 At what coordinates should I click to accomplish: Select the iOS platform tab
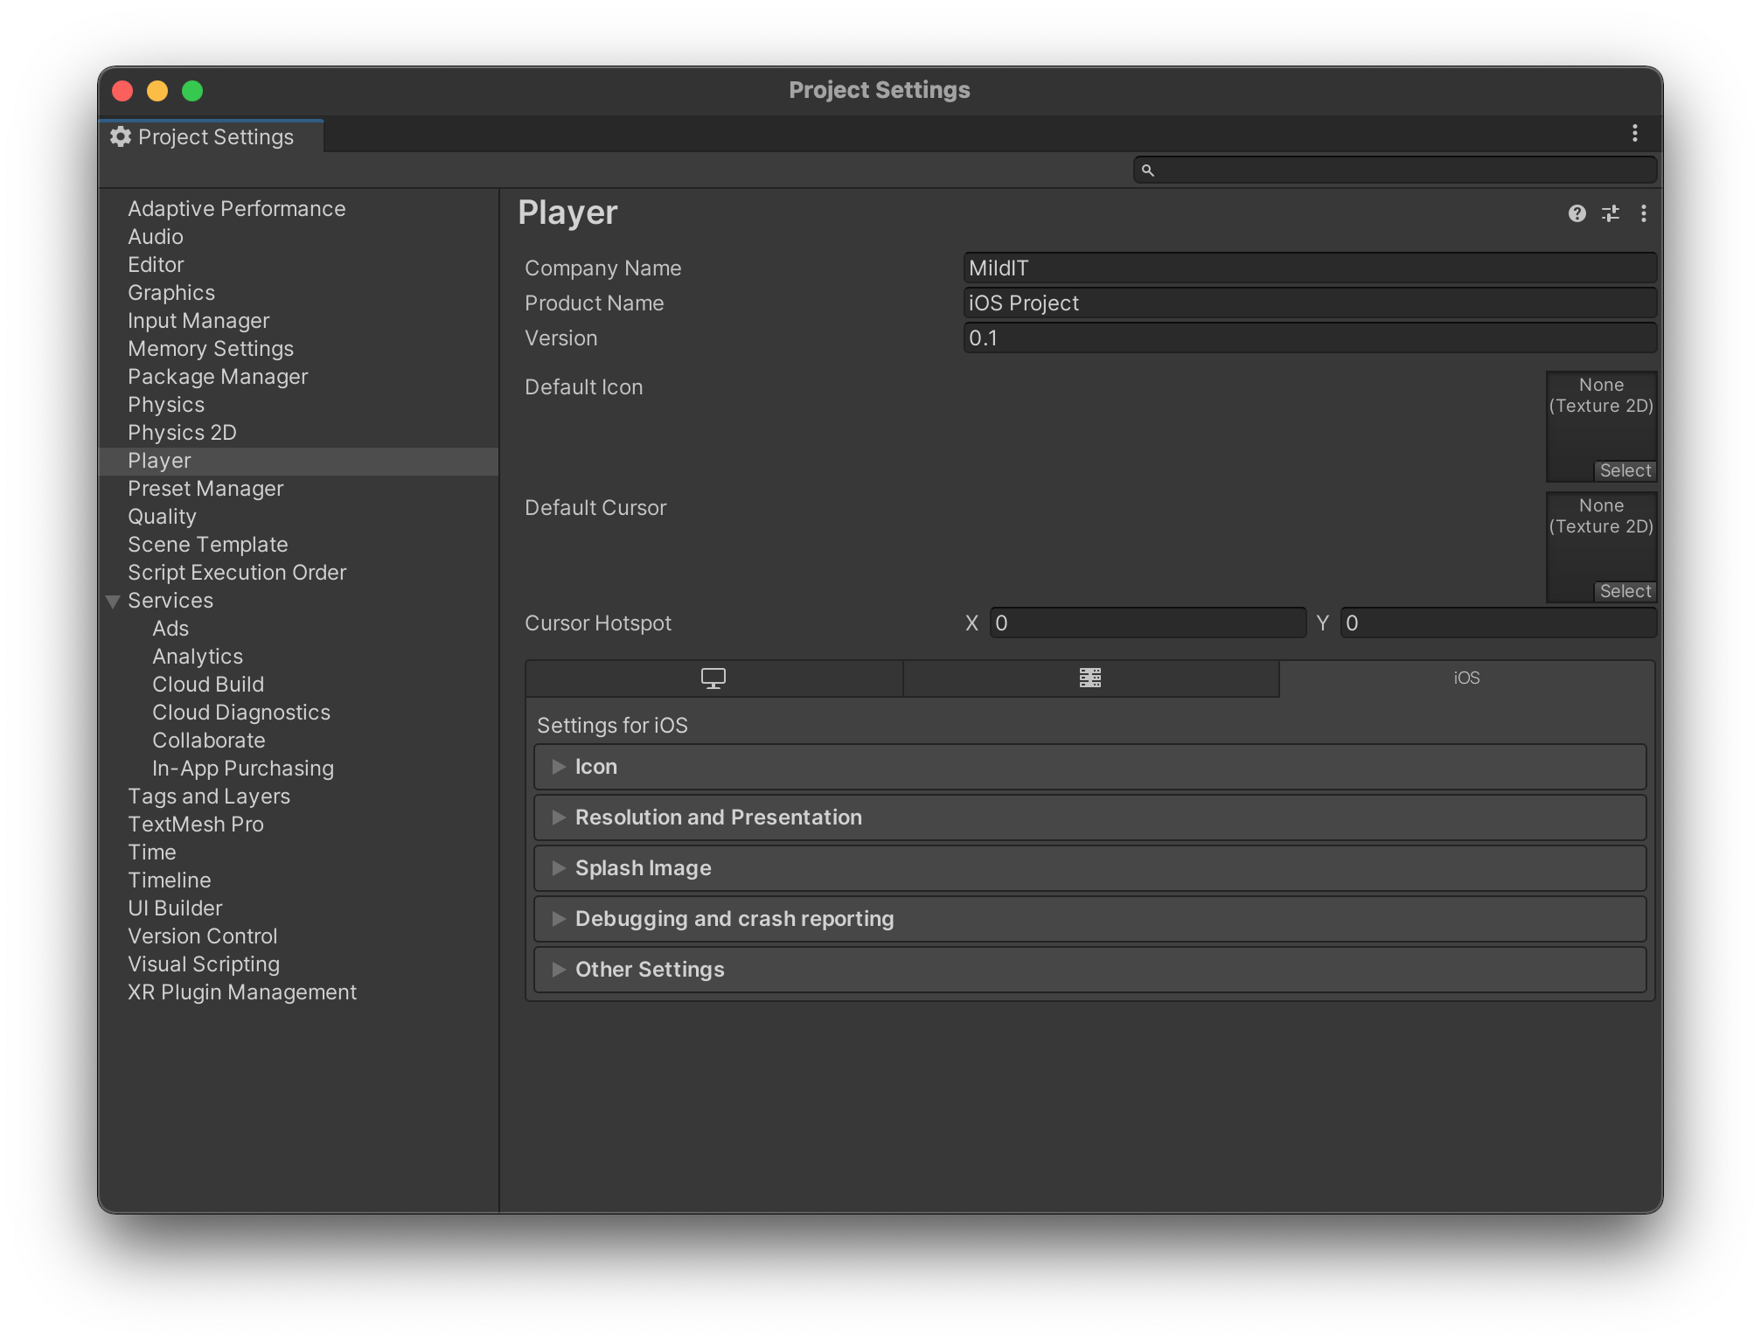click(1466, 678)
